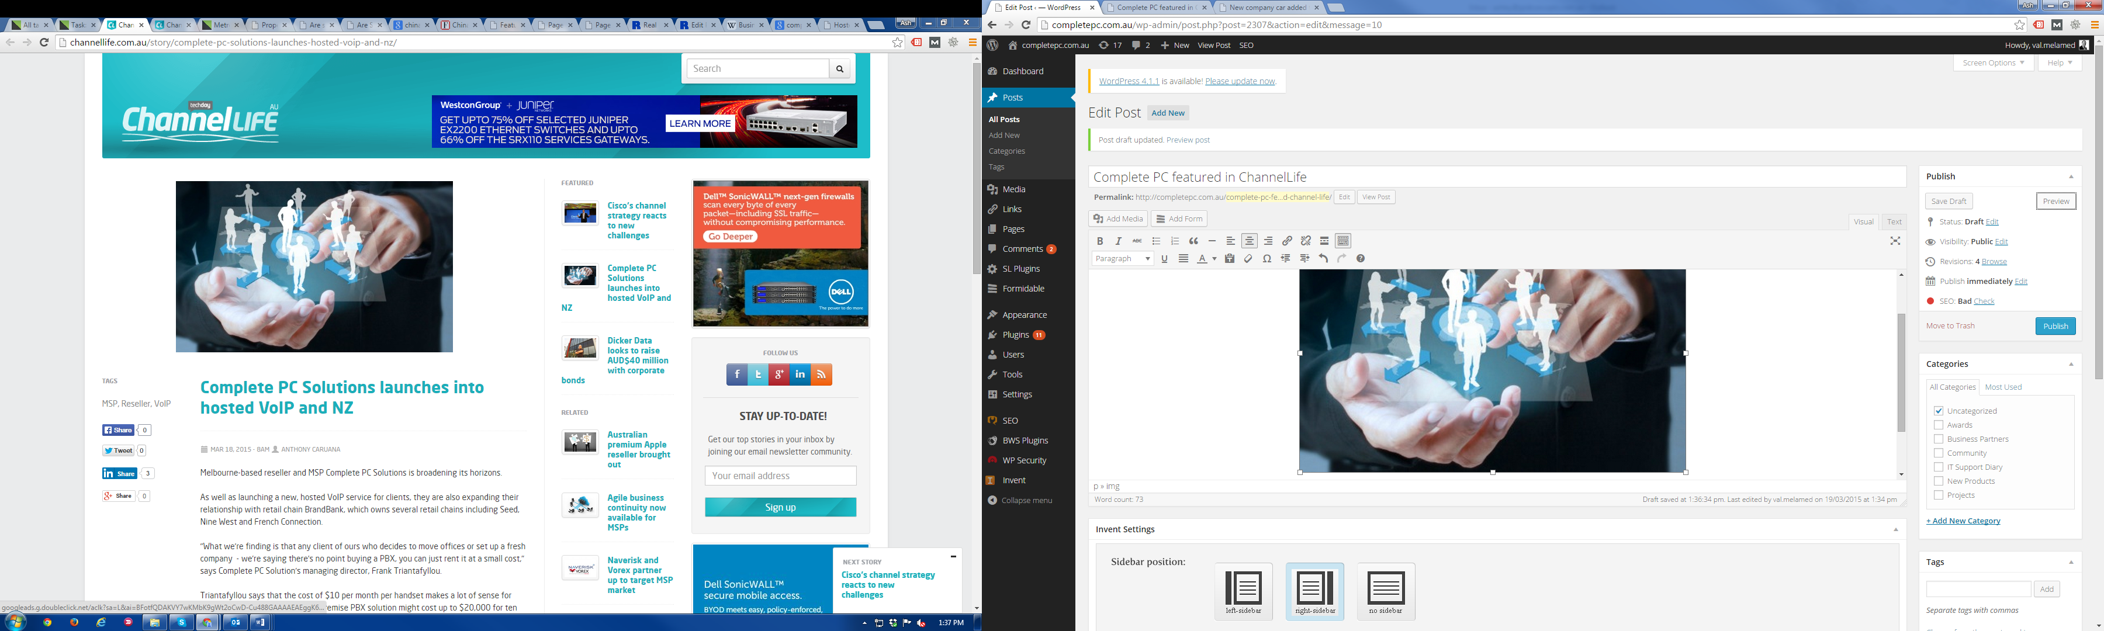The image size is (2104, 631).
Task: Collapse the Tags metabox
Action: pos(2071,563)
